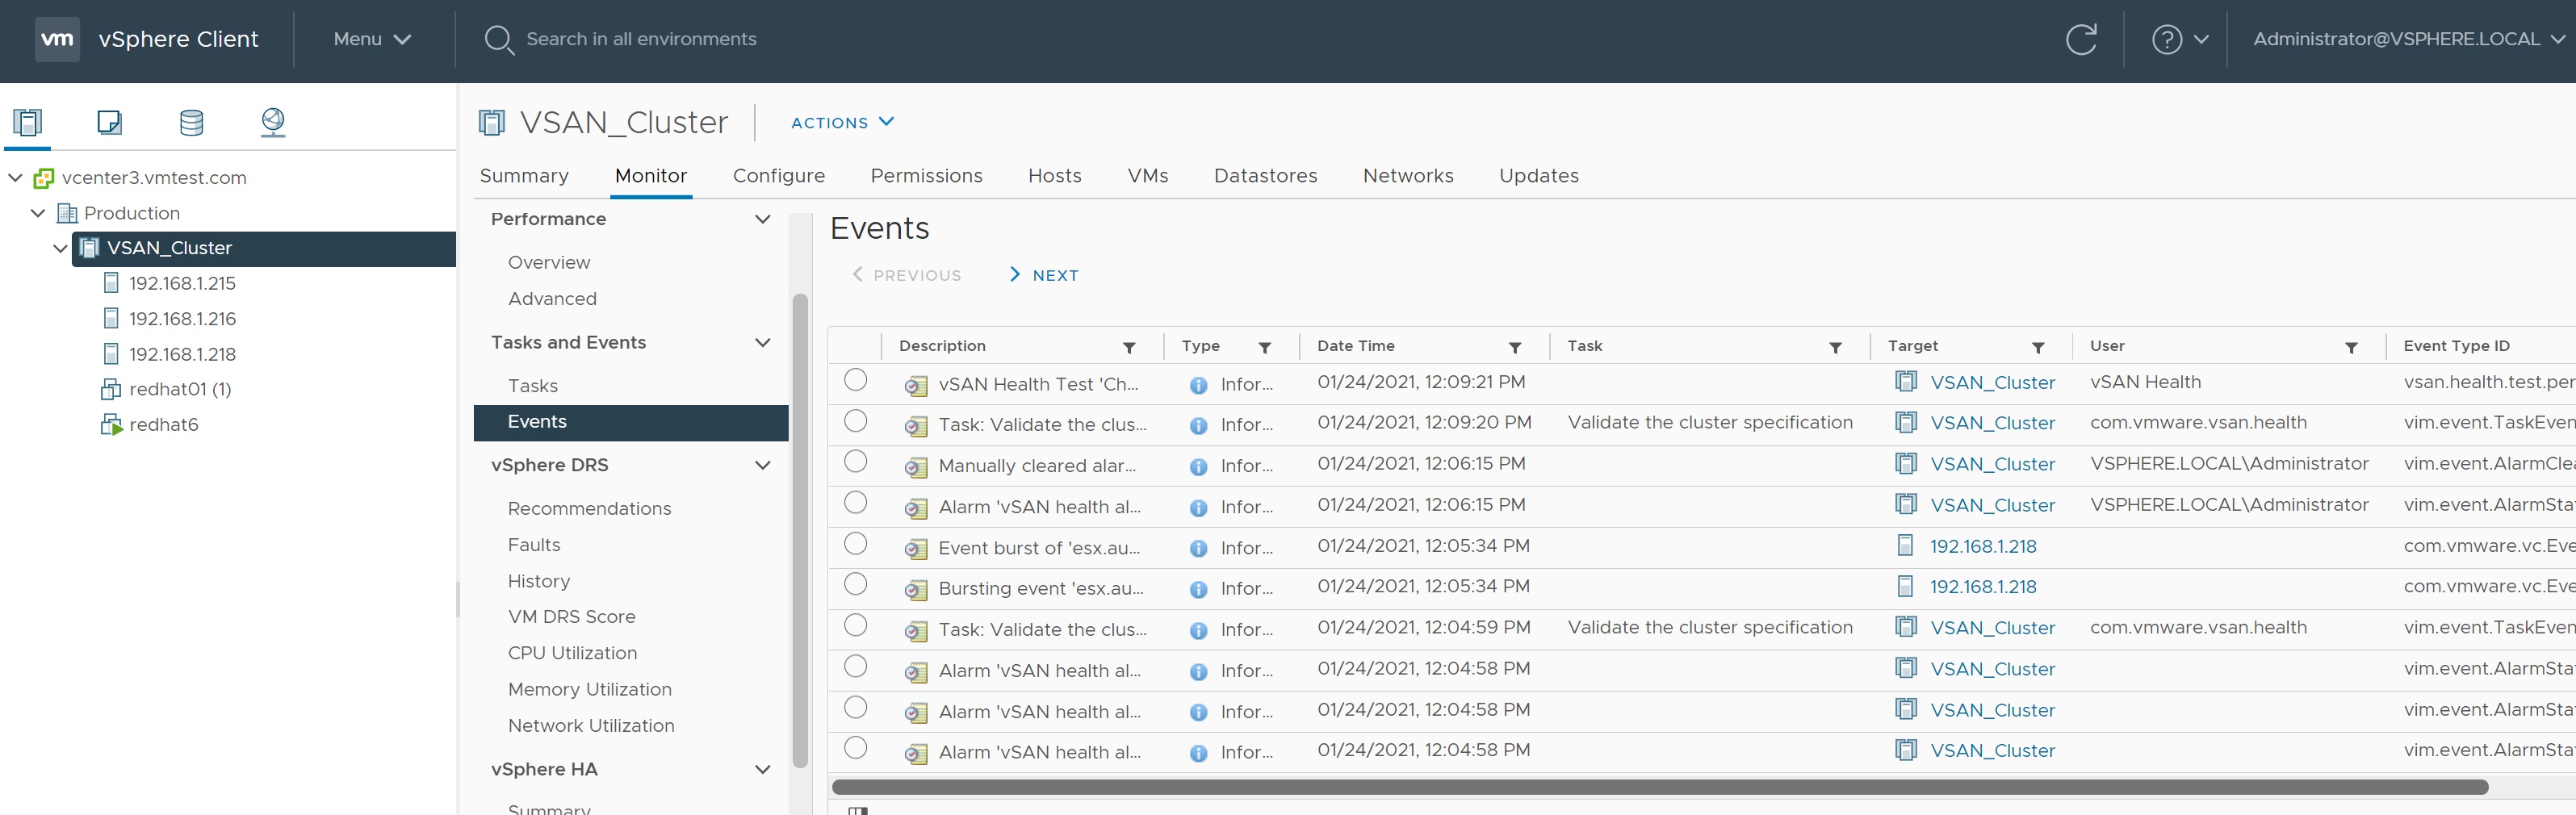Open the Hosts and Clusters inventory view

(x=27, y=122)
